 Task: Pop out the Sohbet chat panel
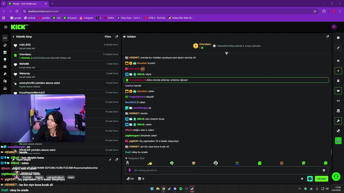(327, 37)
